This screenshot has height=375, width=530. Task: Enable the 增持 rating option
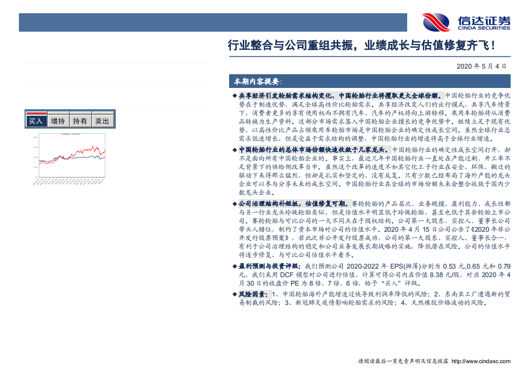click(58, 121)
